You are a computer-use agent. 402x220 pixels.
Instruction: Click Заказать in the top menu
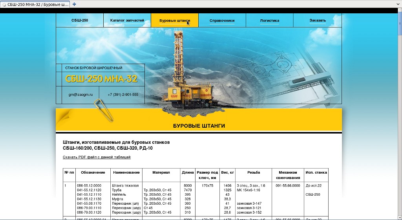[318, 20]
